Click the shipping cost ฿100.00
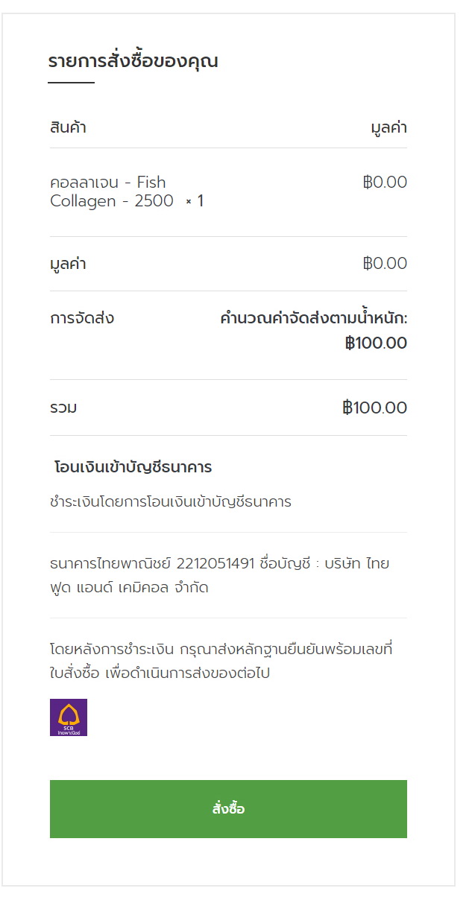 376,343
